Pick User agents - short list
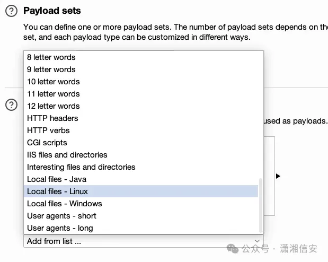The height and width of the screenshot is (262, 328). pyautogui.click(x=61, y=216)
